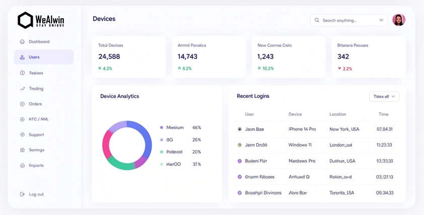Click the 05:34:33 time cell
This screenshot has width=424, height=215.
tap(385, 193)
